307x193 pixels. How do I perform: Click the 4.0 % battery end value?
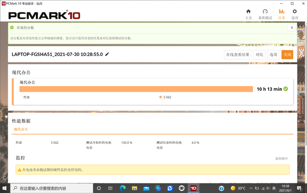195,143
